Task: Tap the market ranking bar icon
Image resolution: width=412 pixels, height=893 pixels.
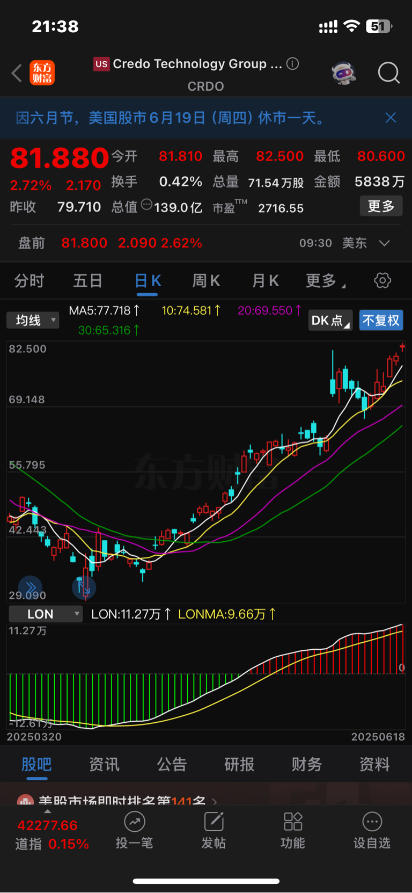Action: [25, 800]
